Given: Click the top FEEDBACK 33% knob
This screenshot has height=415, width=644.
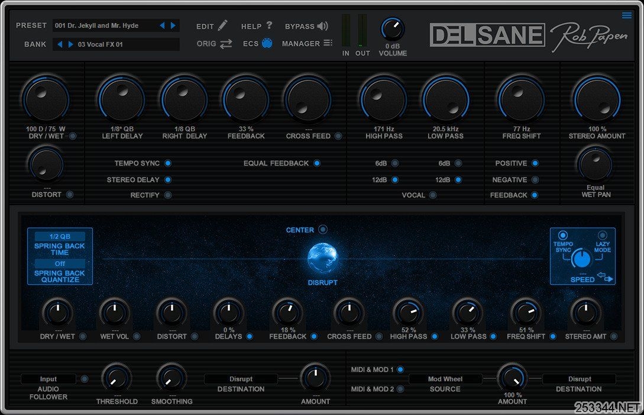Looking at the screenshot, I should (x=246, y=100).
